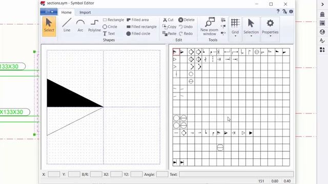Switch to the Import tab
The width and height of the screenshot is (328, 184).
click(x=85, y=12)
